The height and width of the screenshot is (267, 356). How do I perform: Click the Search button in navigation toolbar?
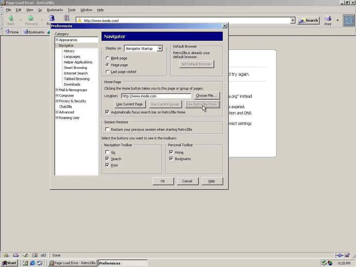(308, 20)
